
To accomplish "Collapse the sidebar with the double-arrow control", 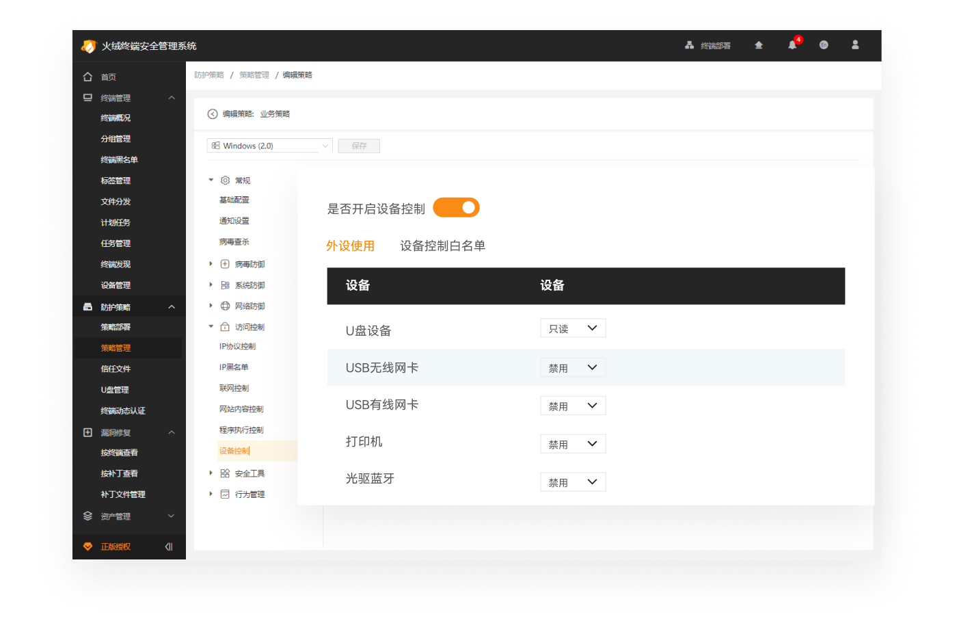I will click(x=168, y=546).
